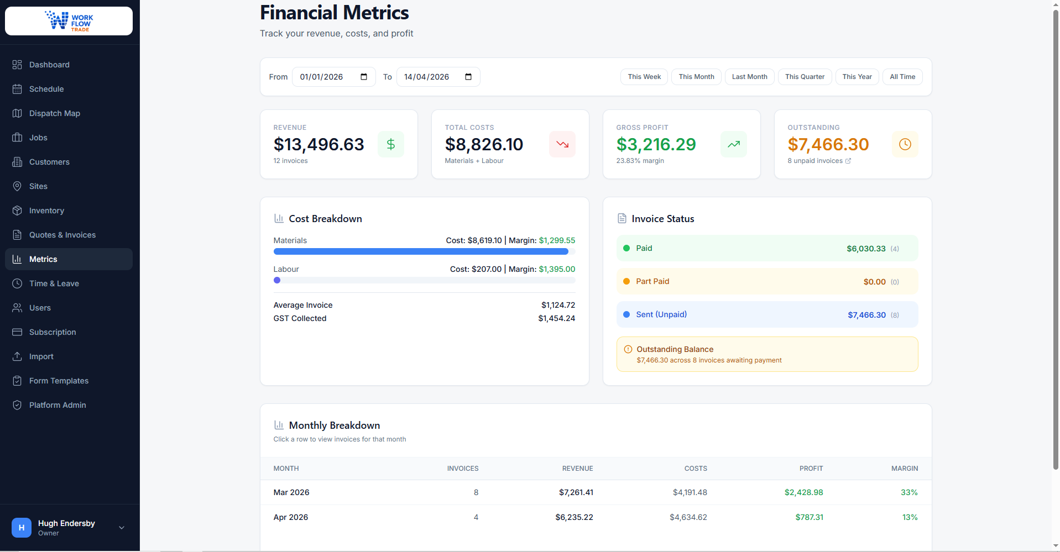The height and width of the screenshot is (552, 1060).
Task: Click the Materials cost progress bar
Action: coord(424,251)
